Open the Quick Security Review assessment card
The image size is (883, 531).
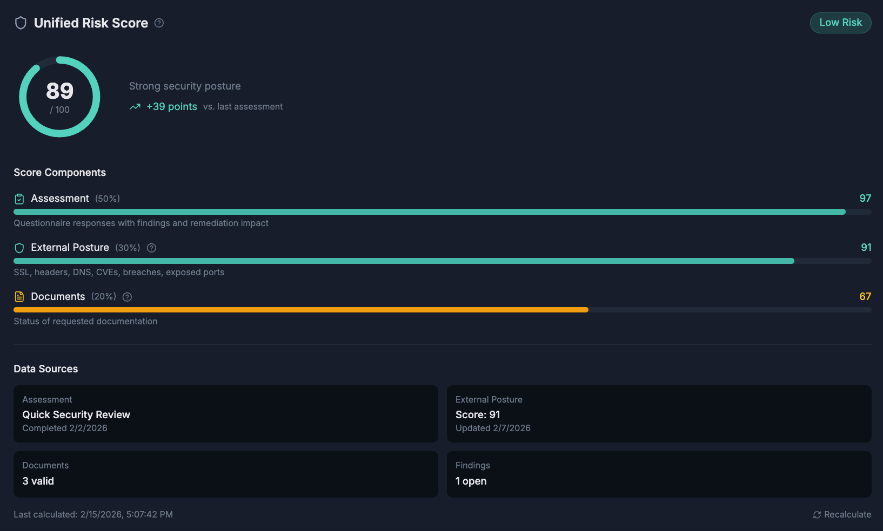[x=226, y=414]
